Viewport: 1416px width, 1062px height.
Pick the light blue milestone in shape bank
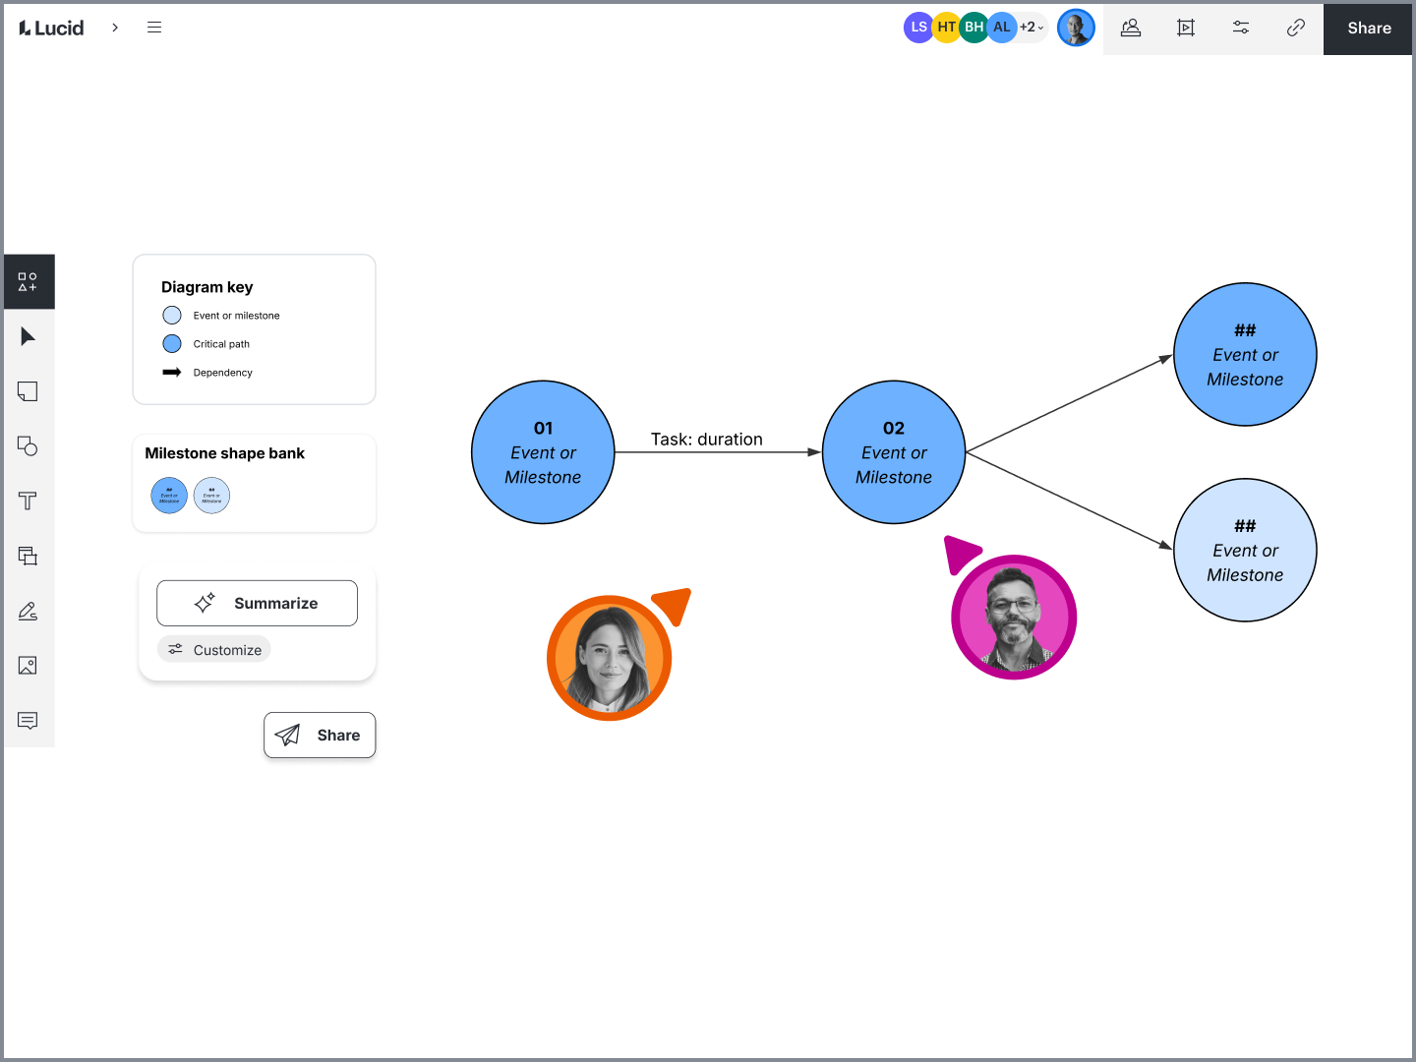point(211,496)
